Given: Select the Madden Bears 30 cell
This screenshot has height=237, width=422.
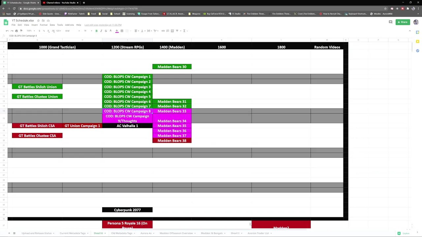Looking at the screenshot, I should coord(172,67).
